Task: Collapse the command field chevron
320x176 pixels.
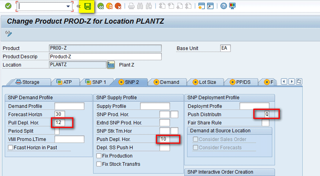Action: (78, 6)
